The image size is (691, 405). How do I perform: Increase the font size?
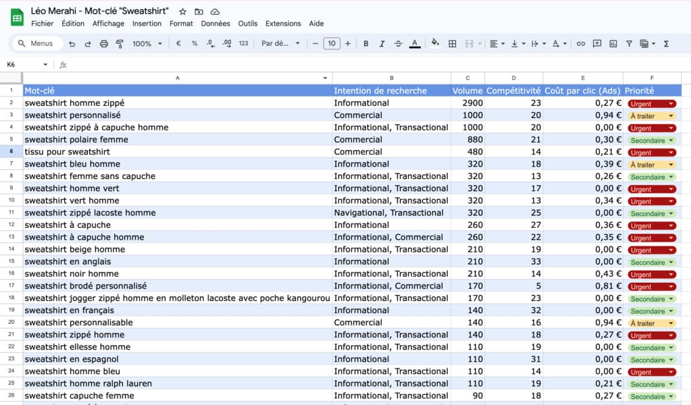click(348, 44)
